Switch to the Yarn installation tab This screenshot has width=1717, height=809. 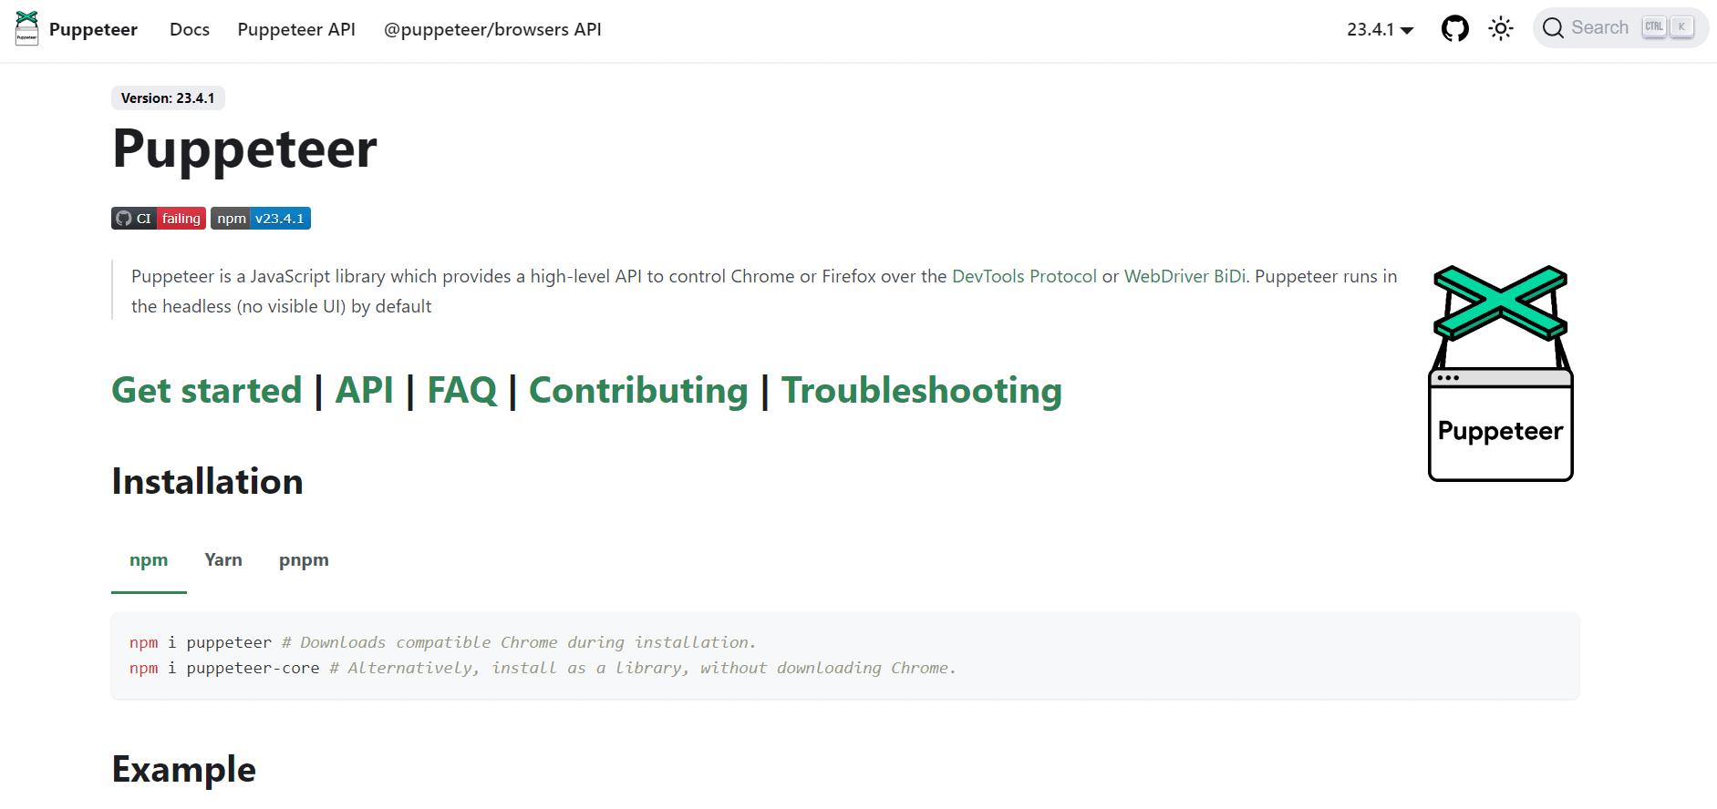[x=223, y=560]
